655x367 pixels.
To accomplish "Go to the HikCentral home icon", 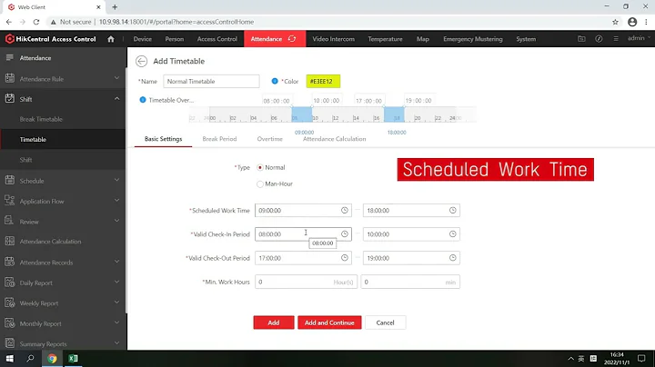I will (111, 39).
